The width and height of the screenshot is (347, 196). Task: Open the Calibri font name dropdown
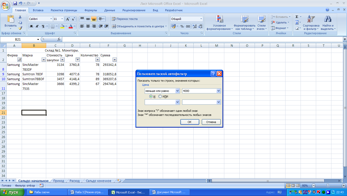pyautogui.click(x=51, y=19)
